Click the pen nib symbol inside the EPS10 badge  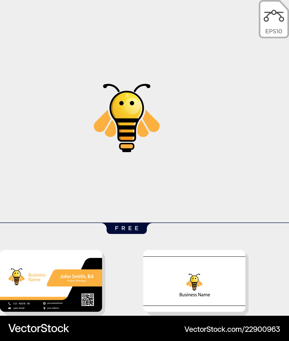274,14
